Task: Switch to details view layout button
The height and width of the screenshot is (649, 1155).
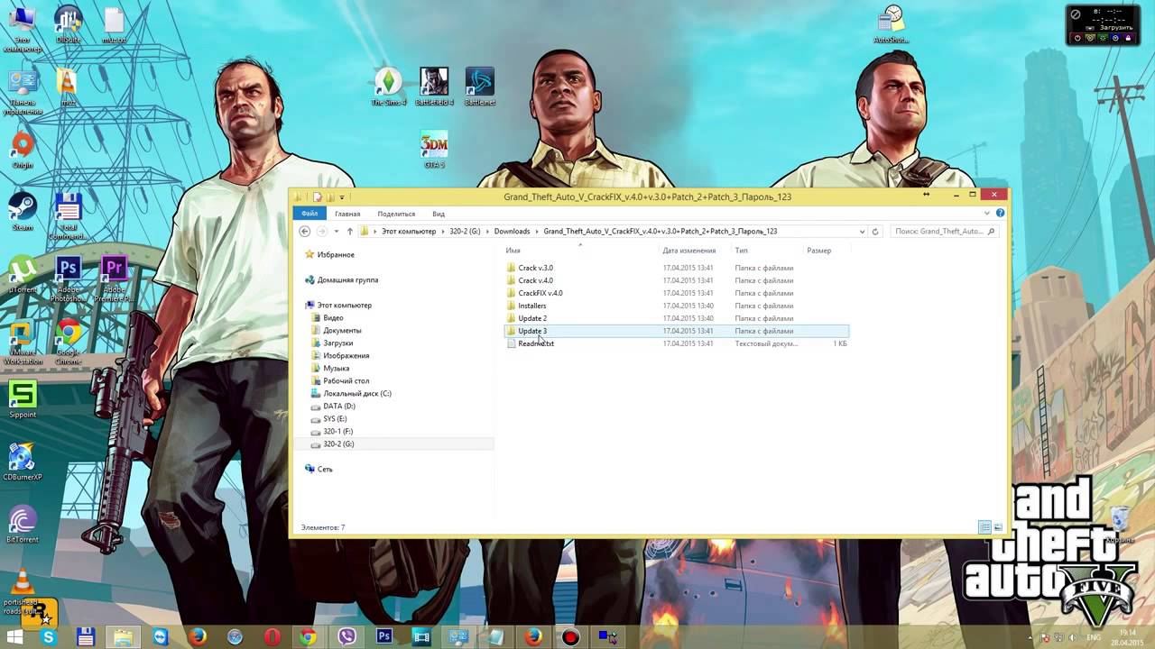Action: pyautogui.click(x=984, y=527)
